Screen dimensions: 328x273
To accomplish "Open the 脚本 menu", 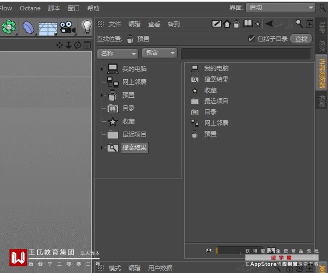I will click(54, 8).
